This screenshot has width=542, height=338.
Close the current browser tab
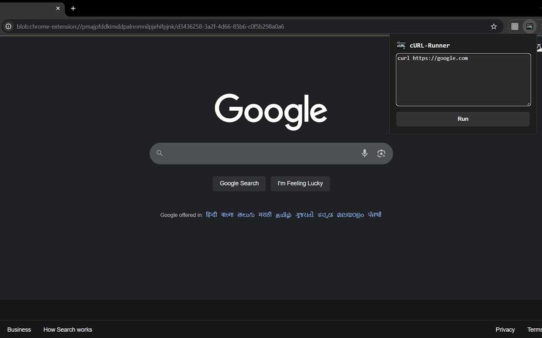(58, 8)
